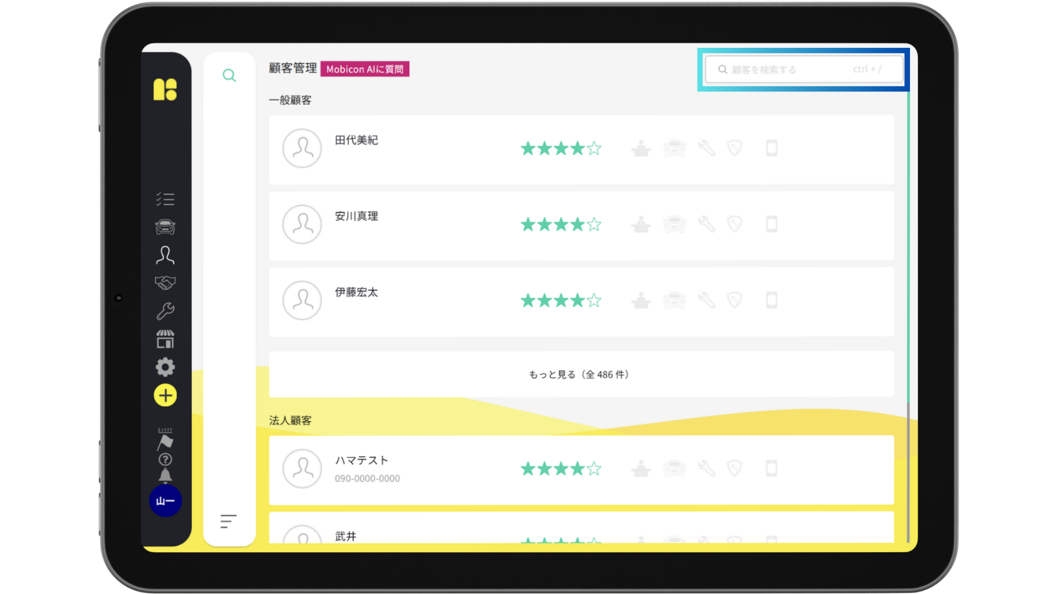Create new entry with the yellow plus button

165,395
